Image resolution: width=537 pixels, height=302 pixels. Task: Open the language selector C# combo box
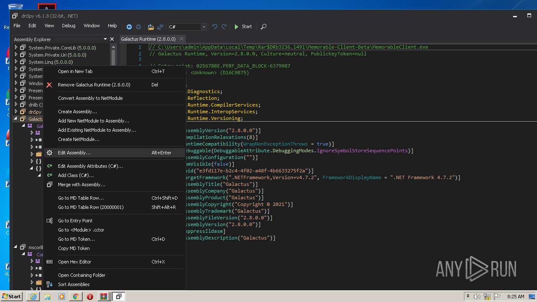click(x=187, y=27)
